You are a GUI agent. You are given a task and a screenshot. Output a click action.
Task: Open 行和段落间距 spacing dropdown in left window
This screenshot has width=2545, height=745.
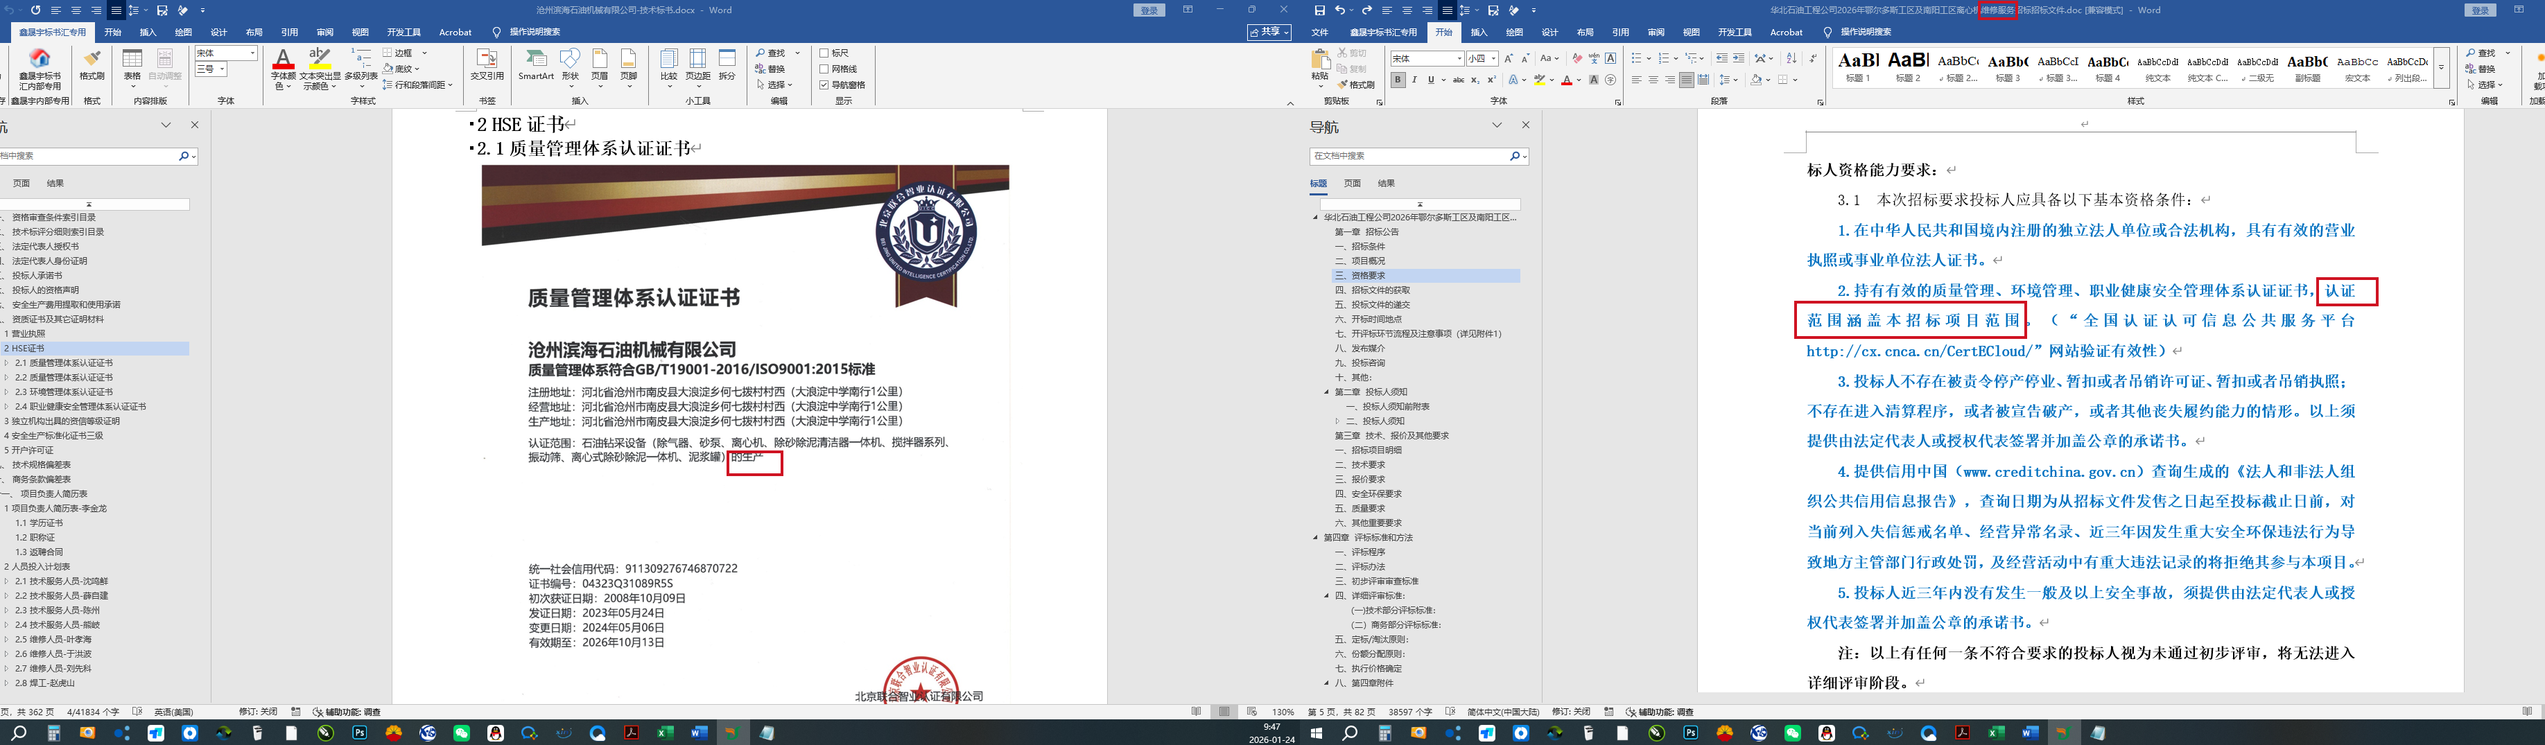click(x=449, y=85)
